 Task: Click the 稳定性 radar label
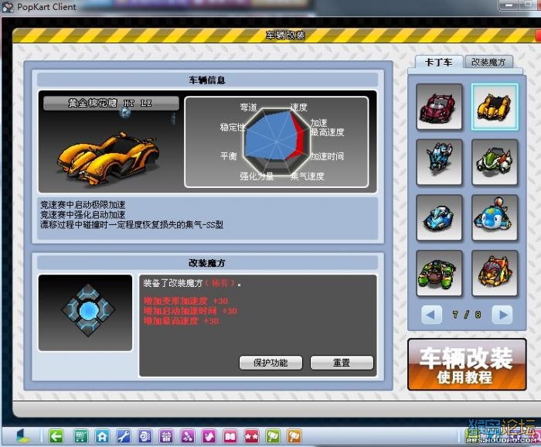(232, 128)
